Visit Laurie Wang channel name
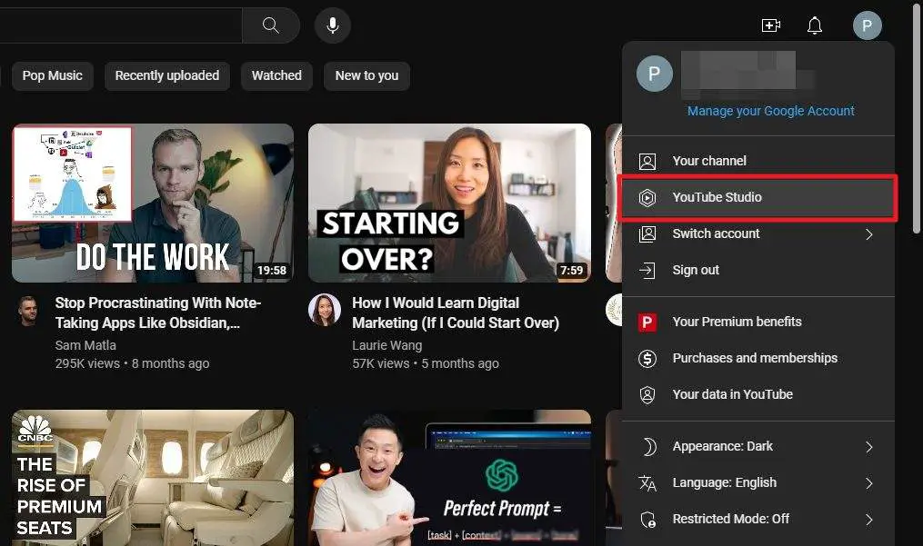923x546 pixels. [386, 345]
